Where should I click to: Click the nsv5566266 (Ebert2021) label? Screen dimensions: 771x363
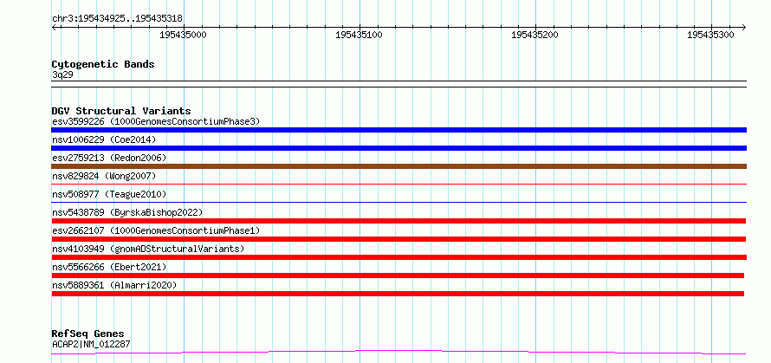(109, 267)
